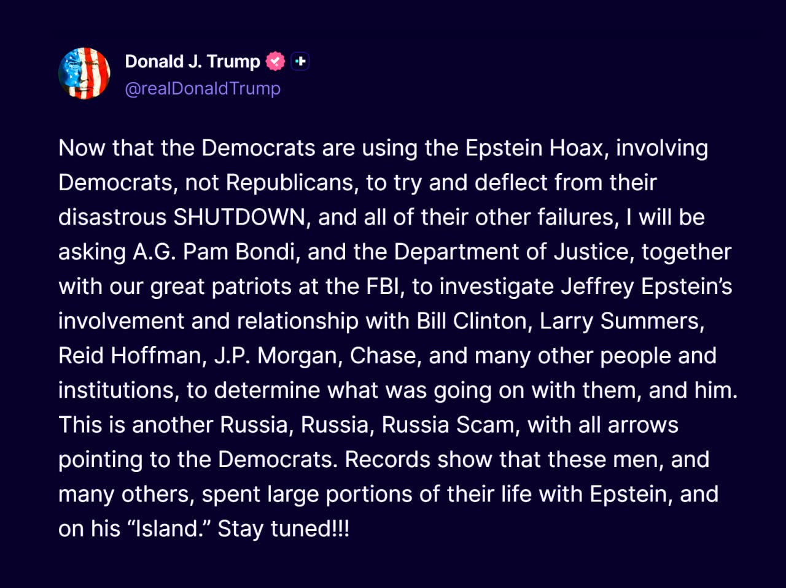
Task: Click the words "Epstein Hoax" in the post
Action: 534,149
